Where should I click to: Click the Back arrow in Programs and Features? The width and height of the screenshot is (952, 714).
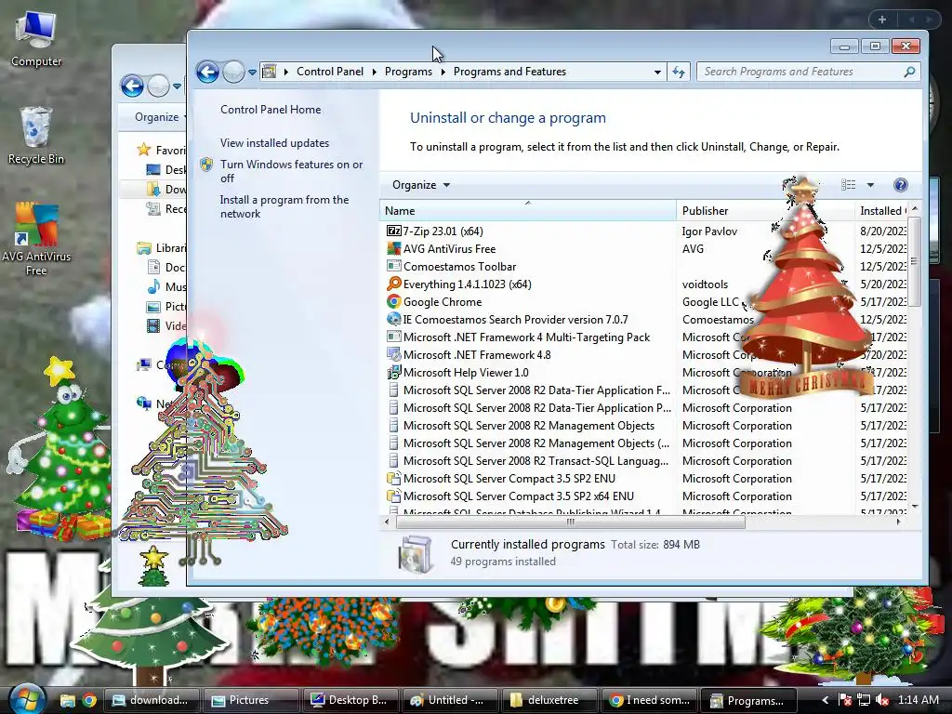point(207,73)
